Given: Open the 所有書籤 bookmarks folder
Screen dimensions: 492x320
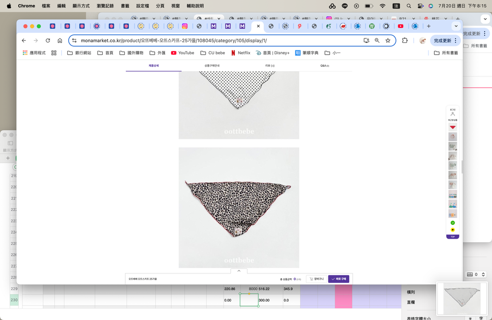Looking at the screenshot, I should tap(446, 53).
